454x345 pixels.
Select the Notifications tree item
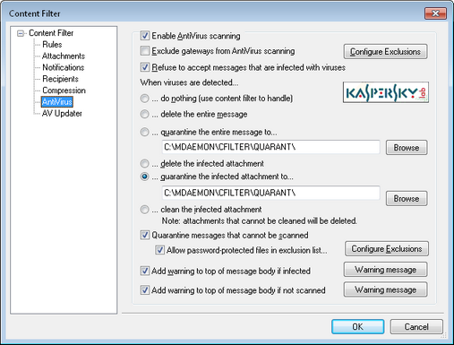point(64,67)
